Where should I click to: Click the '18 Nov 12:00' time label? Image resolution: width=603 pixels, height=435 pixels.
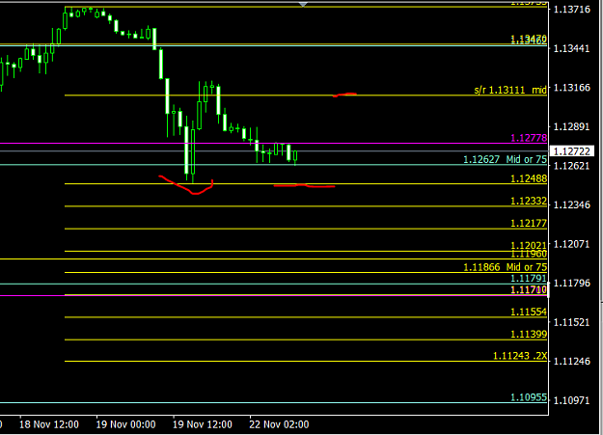[x=49, y=424]
